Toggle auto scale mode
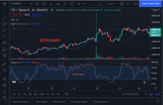 tap(157, 94)
